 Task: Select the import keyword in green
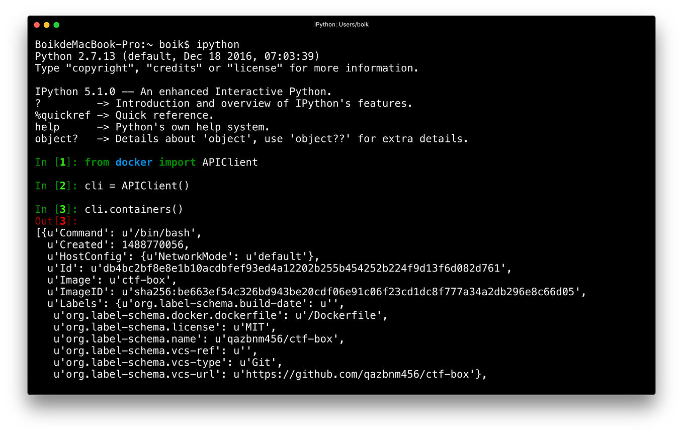(178, 162)
